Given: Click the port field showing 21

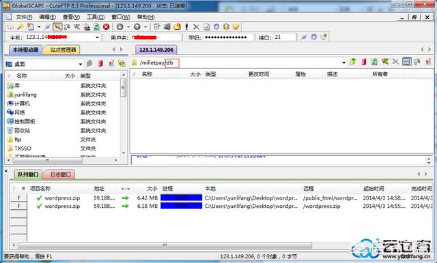Looking at the screenshot, I should pyautogui.click(x=284, y=37).
